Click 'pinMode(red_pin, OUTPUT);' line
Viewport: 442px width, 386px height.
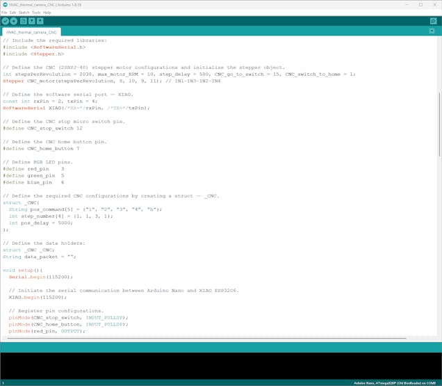(x=47, y=331)
